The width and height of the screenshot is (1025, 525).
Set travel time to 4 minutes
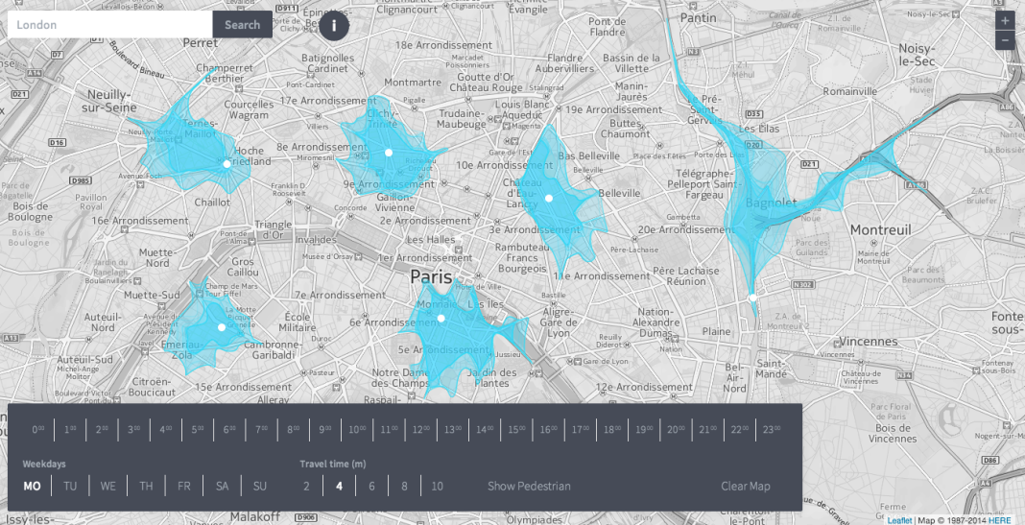(x=340, y=486)
